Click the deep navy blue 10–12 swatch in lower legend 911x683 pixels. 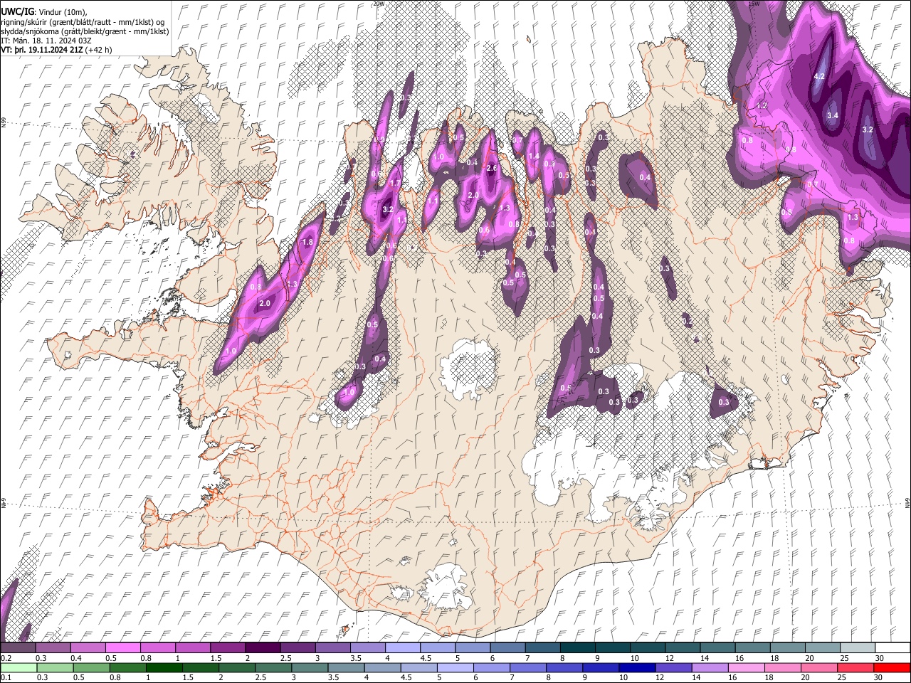638,667
